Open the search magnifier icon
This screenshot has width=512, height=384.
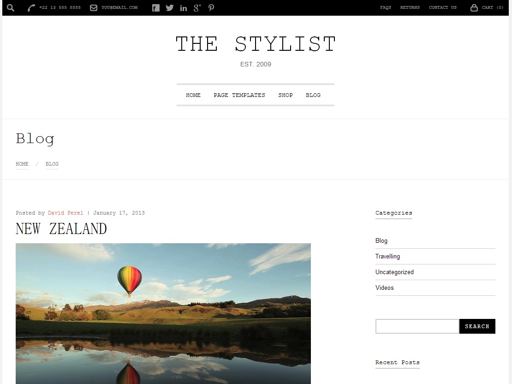(11, 7)
